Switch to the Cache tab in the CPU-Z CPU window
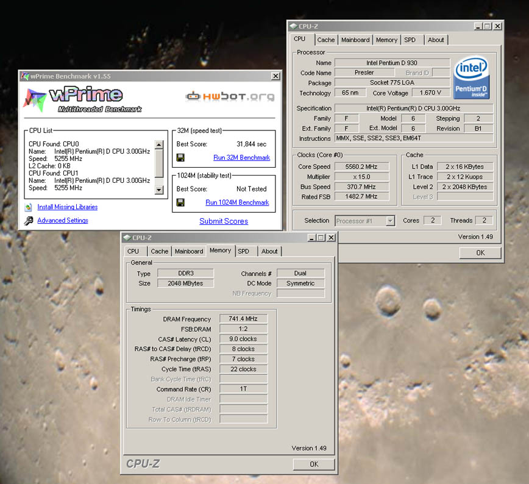This screenshot has height=484, width=529. pos(326,40)
